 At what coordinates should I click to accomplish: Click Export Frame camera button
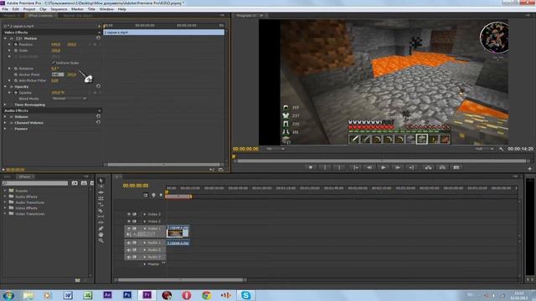456,167
